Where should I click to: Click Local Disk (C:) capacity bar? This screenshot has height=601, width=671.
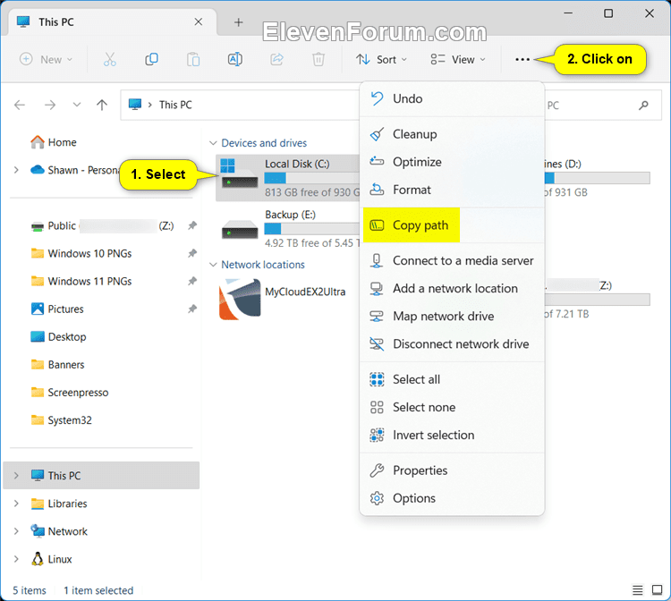[x=311, y=177]
